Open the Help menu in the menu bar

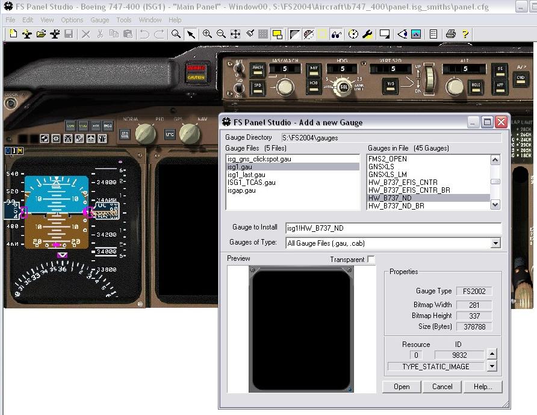click(x=175, y=20)
